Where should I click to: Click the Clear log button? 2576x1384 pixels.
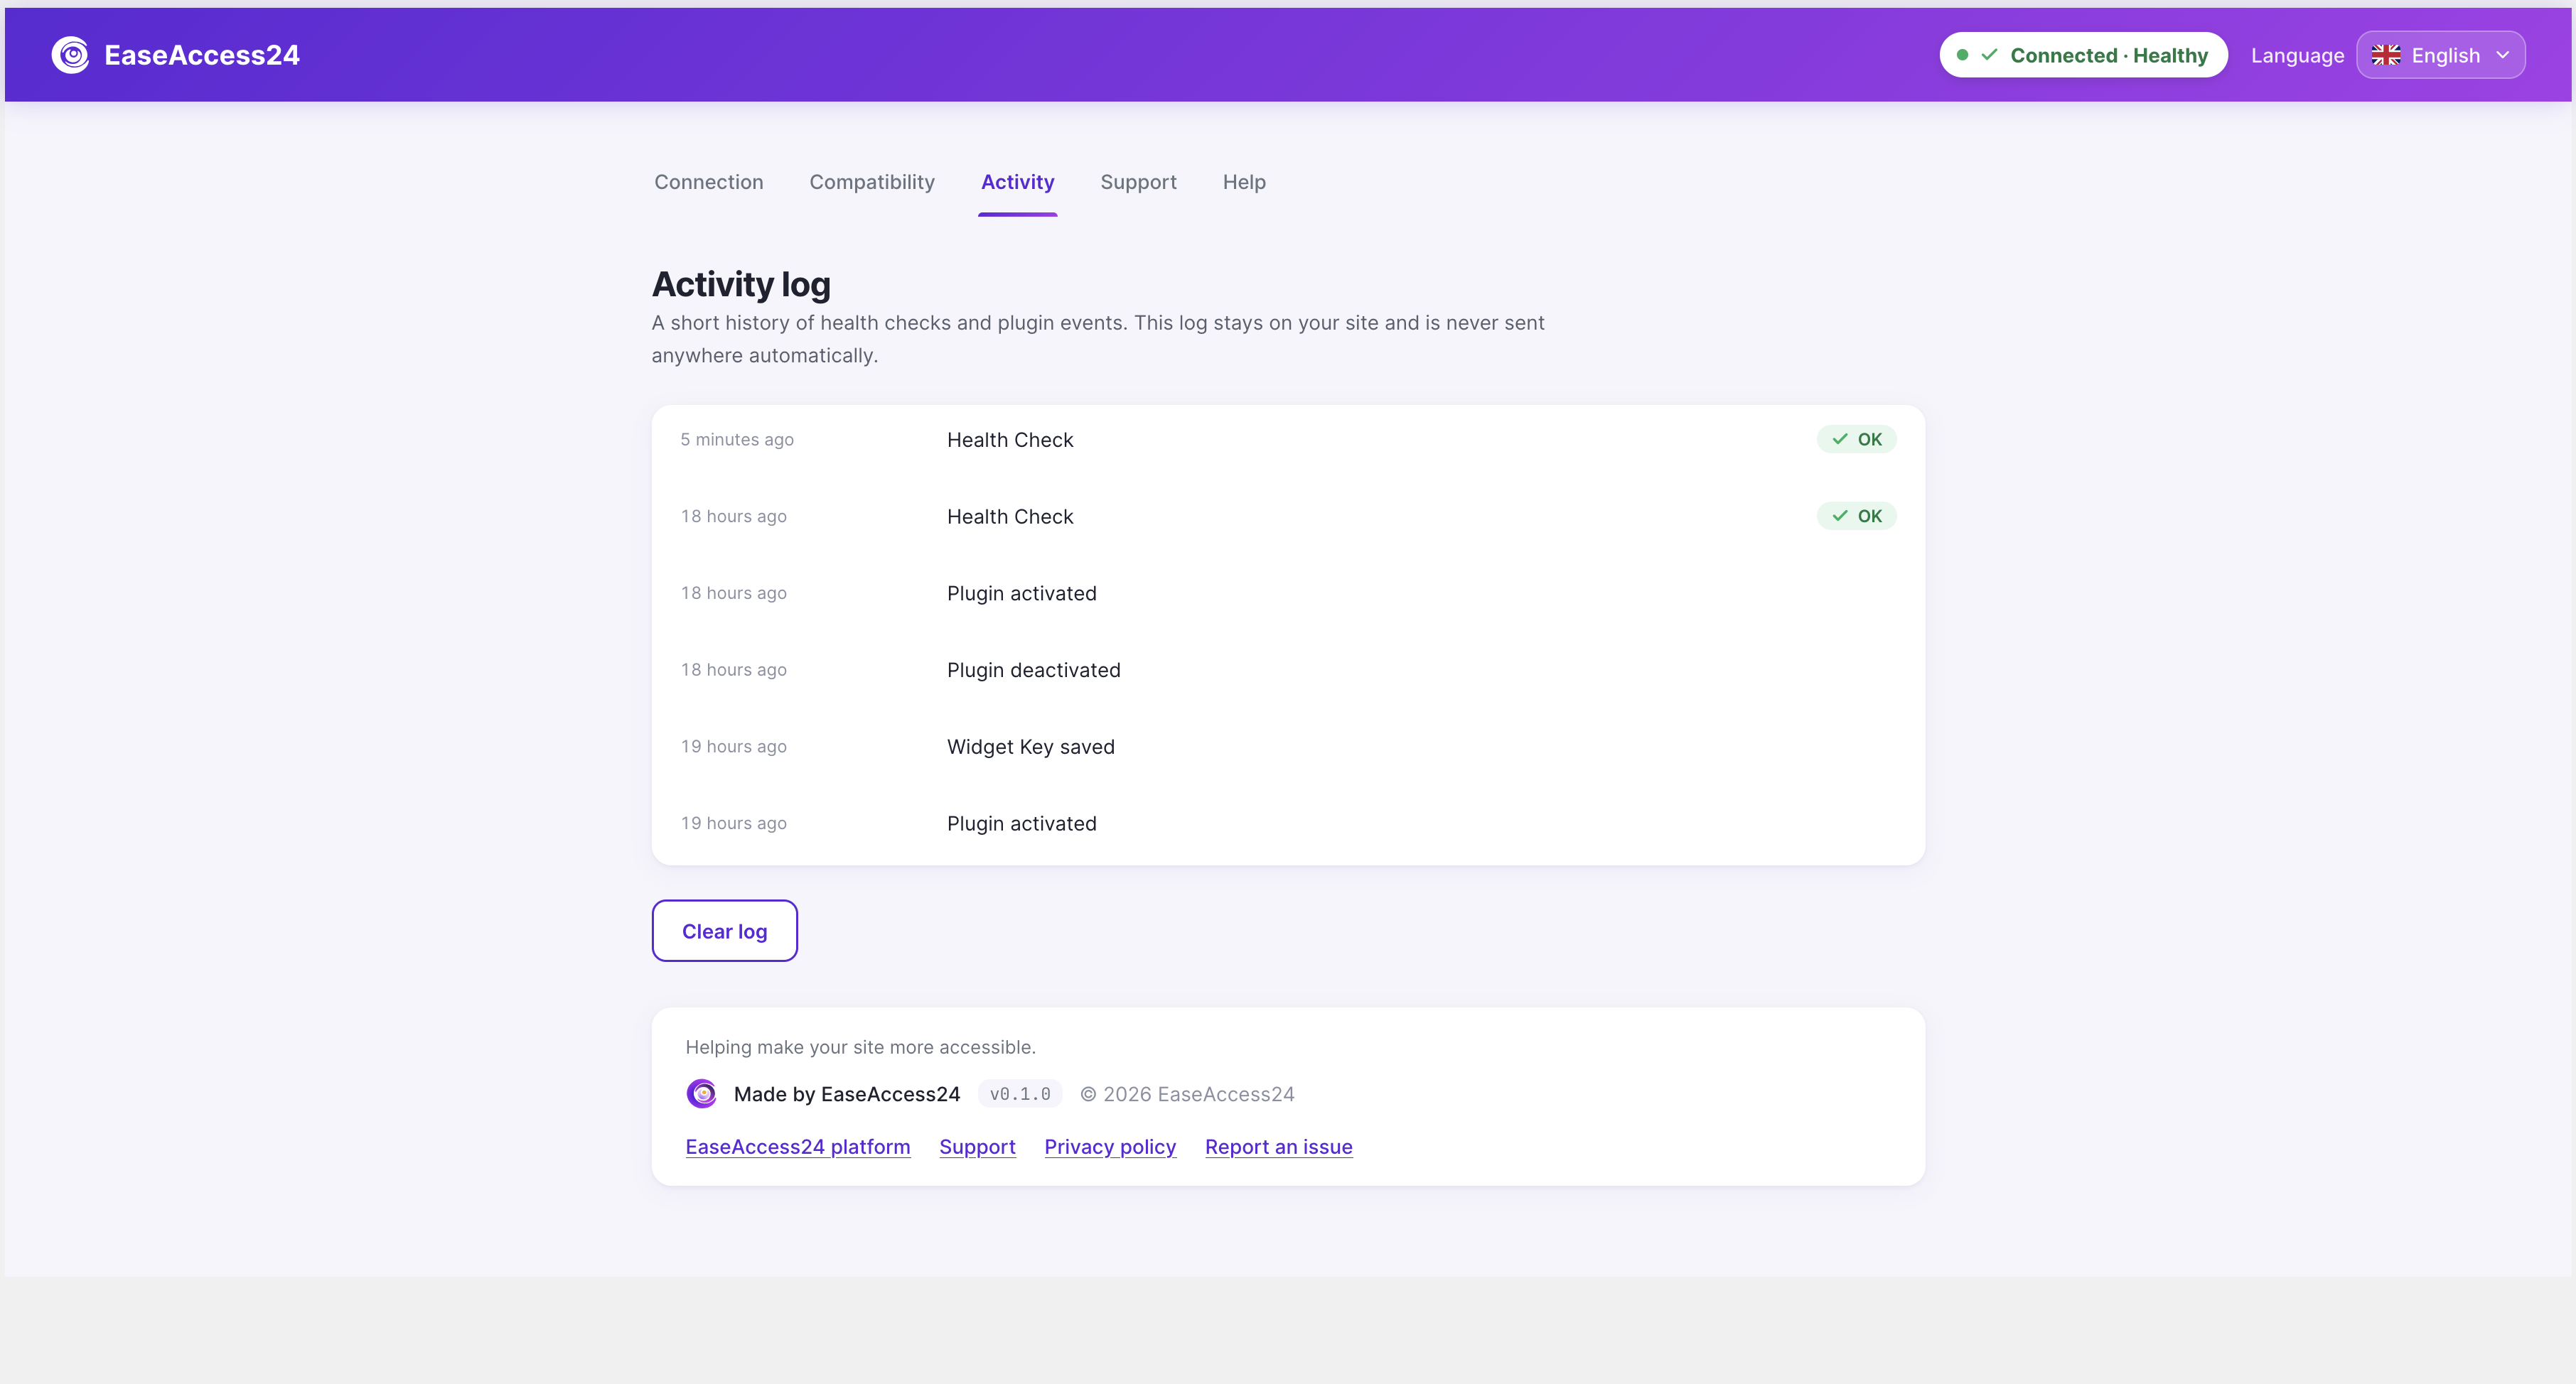[x=725, y=931]
